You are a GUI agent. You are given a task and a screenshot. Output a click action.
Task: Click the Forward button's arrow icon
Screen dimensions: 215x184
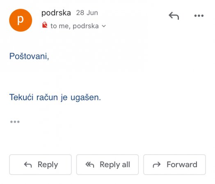tap(157, 165)
